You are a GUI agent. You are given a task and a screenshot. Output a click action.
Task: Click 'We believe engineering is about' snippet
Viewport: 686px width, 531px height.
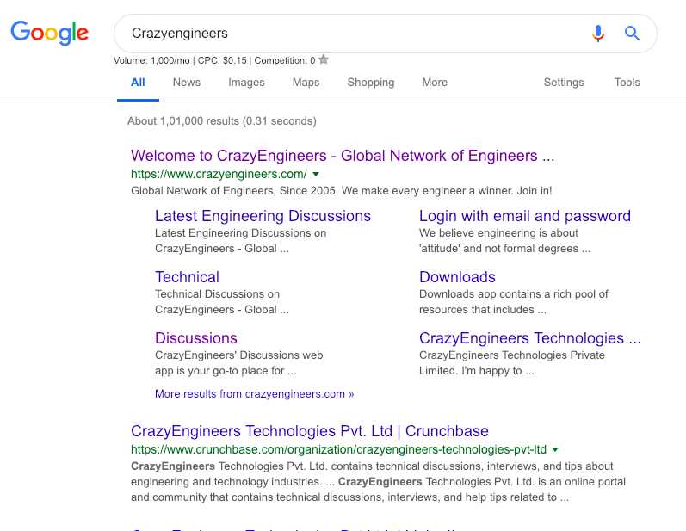(505, 241)
